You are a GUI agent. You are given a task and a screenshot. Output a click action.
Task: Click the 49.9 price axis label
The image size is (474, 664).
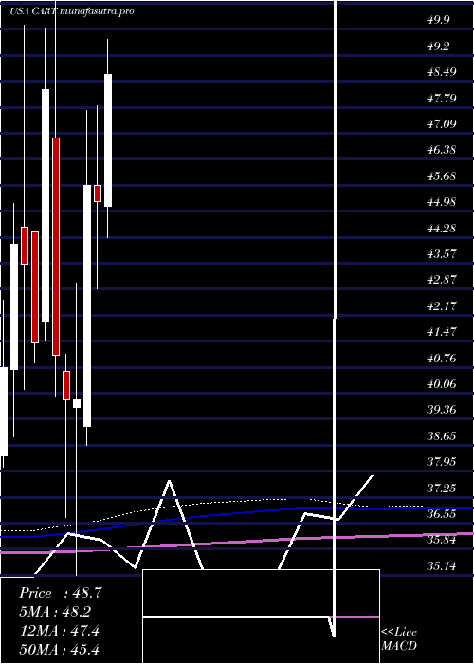click(438, 20)
